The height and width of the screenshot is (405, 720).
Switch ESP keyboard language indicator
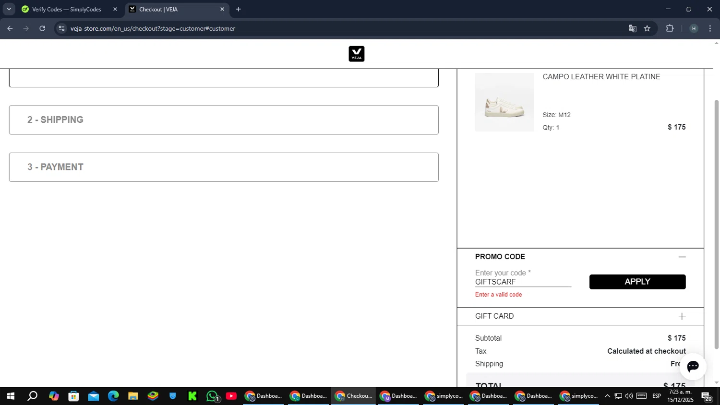click(x=657, y=396)
